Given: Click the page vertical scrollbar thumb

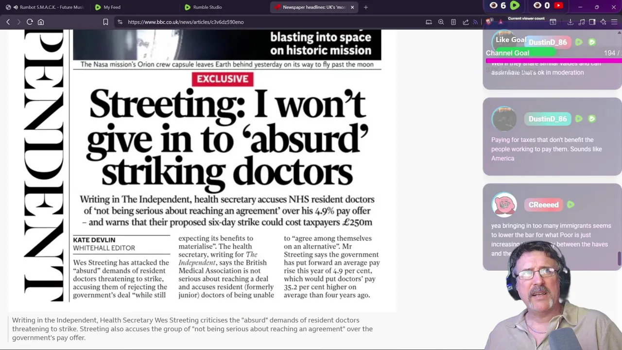Looking at the screenshot, I should (619, 259).
